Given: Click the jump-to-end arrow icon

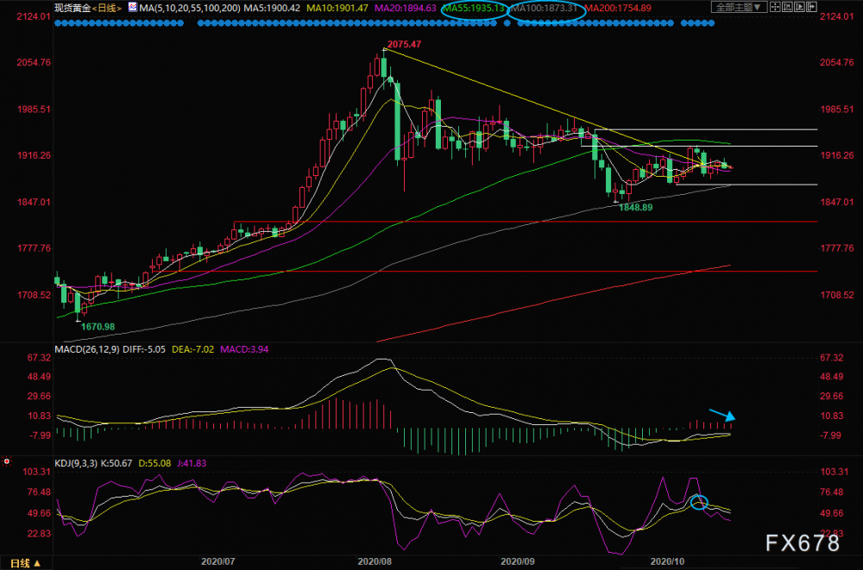Looking at the screenshot, I should pos(811,7).
